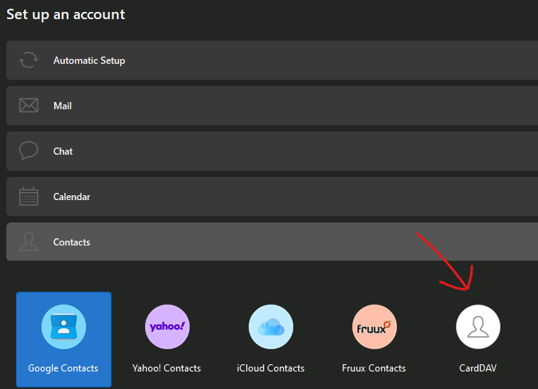
Task: Click the CardDAV text label
Action: 478,368
